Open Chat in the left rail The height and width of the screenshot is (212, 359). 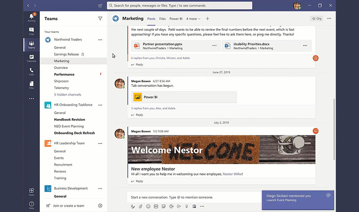[31, 31]
